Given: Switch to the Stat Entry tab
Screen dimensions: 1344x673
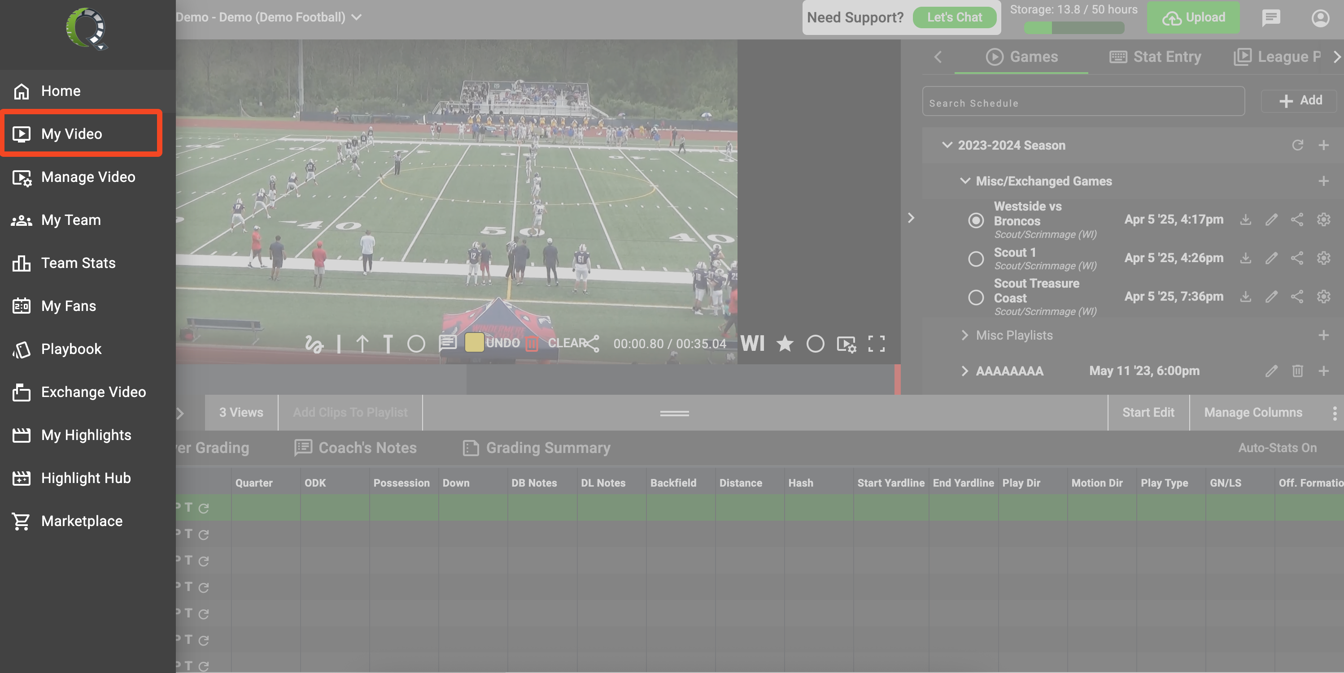Looking at the screenshot, I should tap(1155, 56).
